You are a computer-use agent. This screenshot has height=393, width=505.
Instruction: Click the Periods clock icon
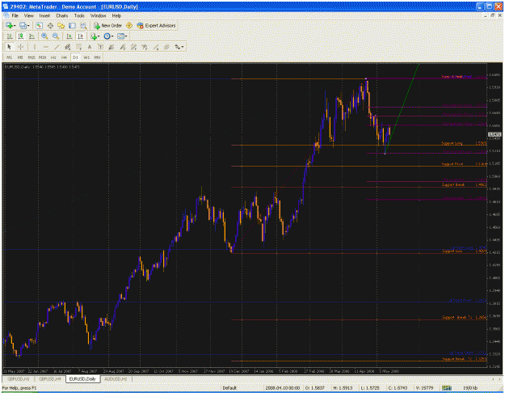107,36
